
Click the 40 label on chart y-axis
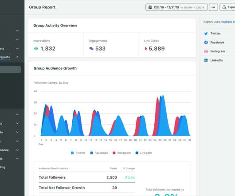click(35, 91)
